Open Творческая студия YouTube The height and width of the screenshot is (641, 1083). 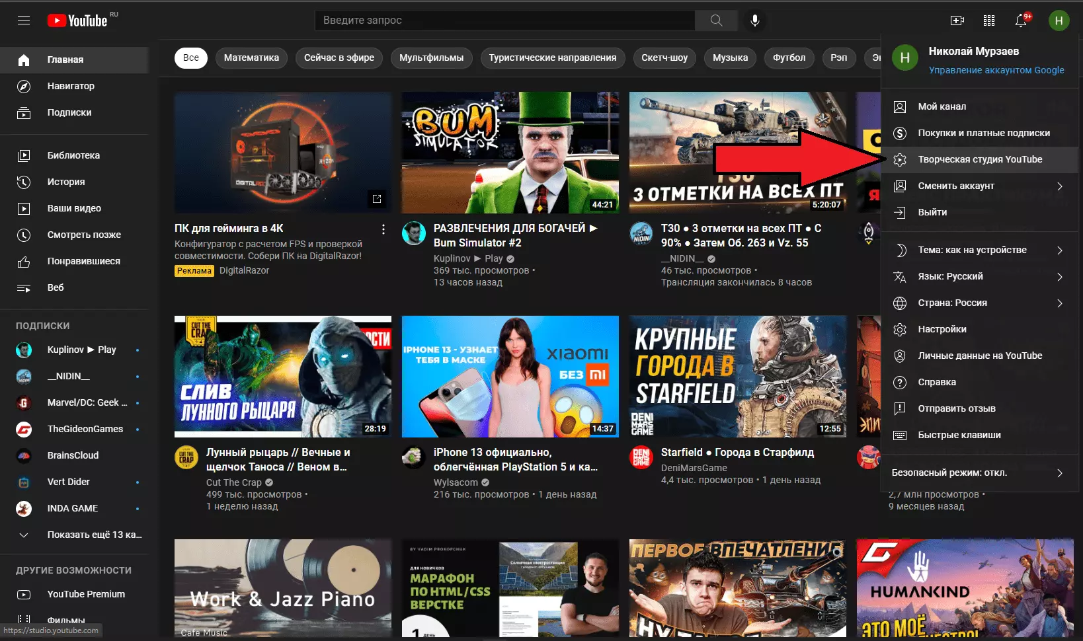(x=980, y=159)
